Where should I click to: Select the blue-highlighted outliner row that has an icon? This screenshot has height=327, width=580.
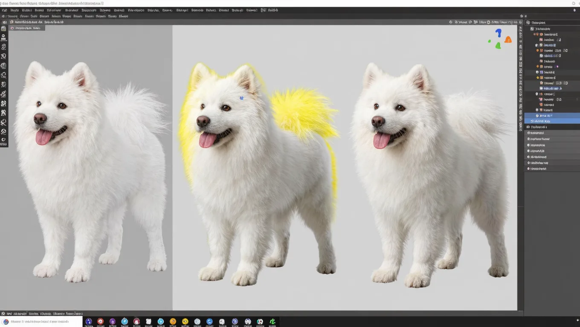[x=552, y=115]
